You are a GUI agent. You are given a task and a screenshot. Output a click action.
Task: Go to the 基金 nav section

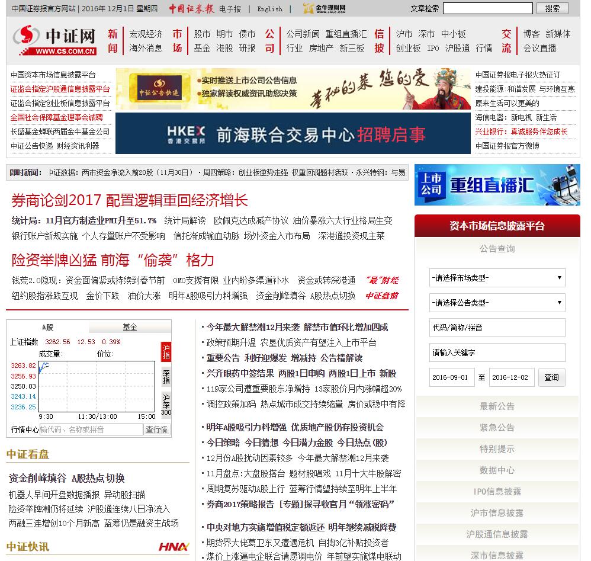(x=202, y=48)
